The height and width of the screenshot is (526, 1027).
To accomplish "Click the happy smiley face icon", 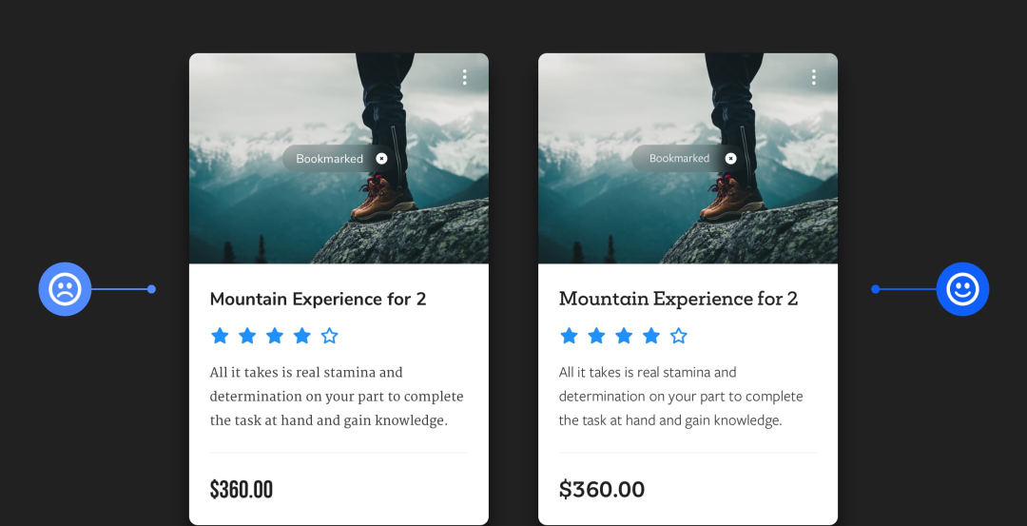I will pos(962,289).
